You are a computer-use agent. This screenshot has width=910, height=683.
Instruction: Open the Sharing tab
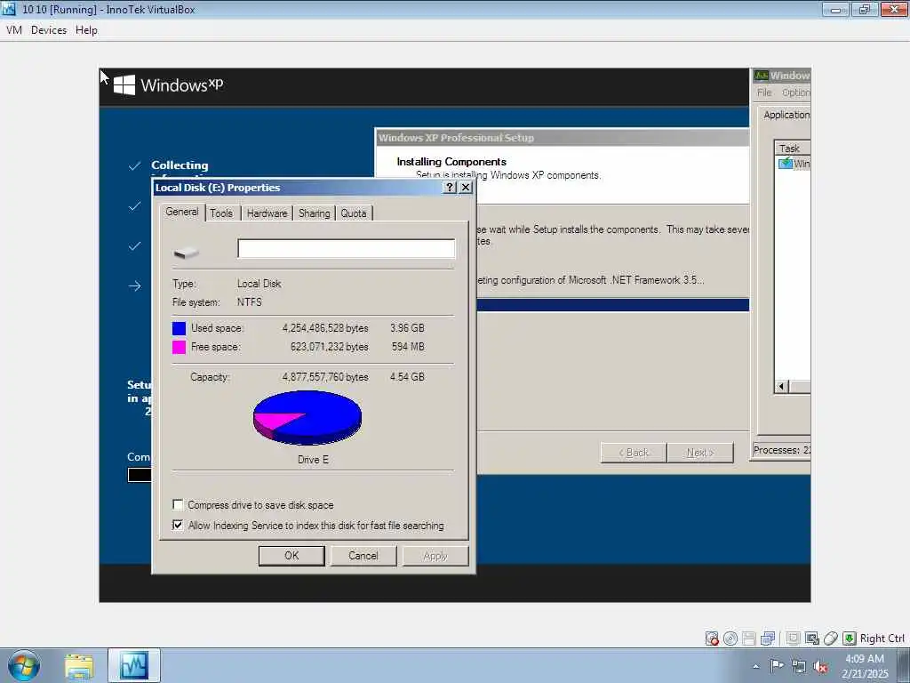tap(314, 213)
